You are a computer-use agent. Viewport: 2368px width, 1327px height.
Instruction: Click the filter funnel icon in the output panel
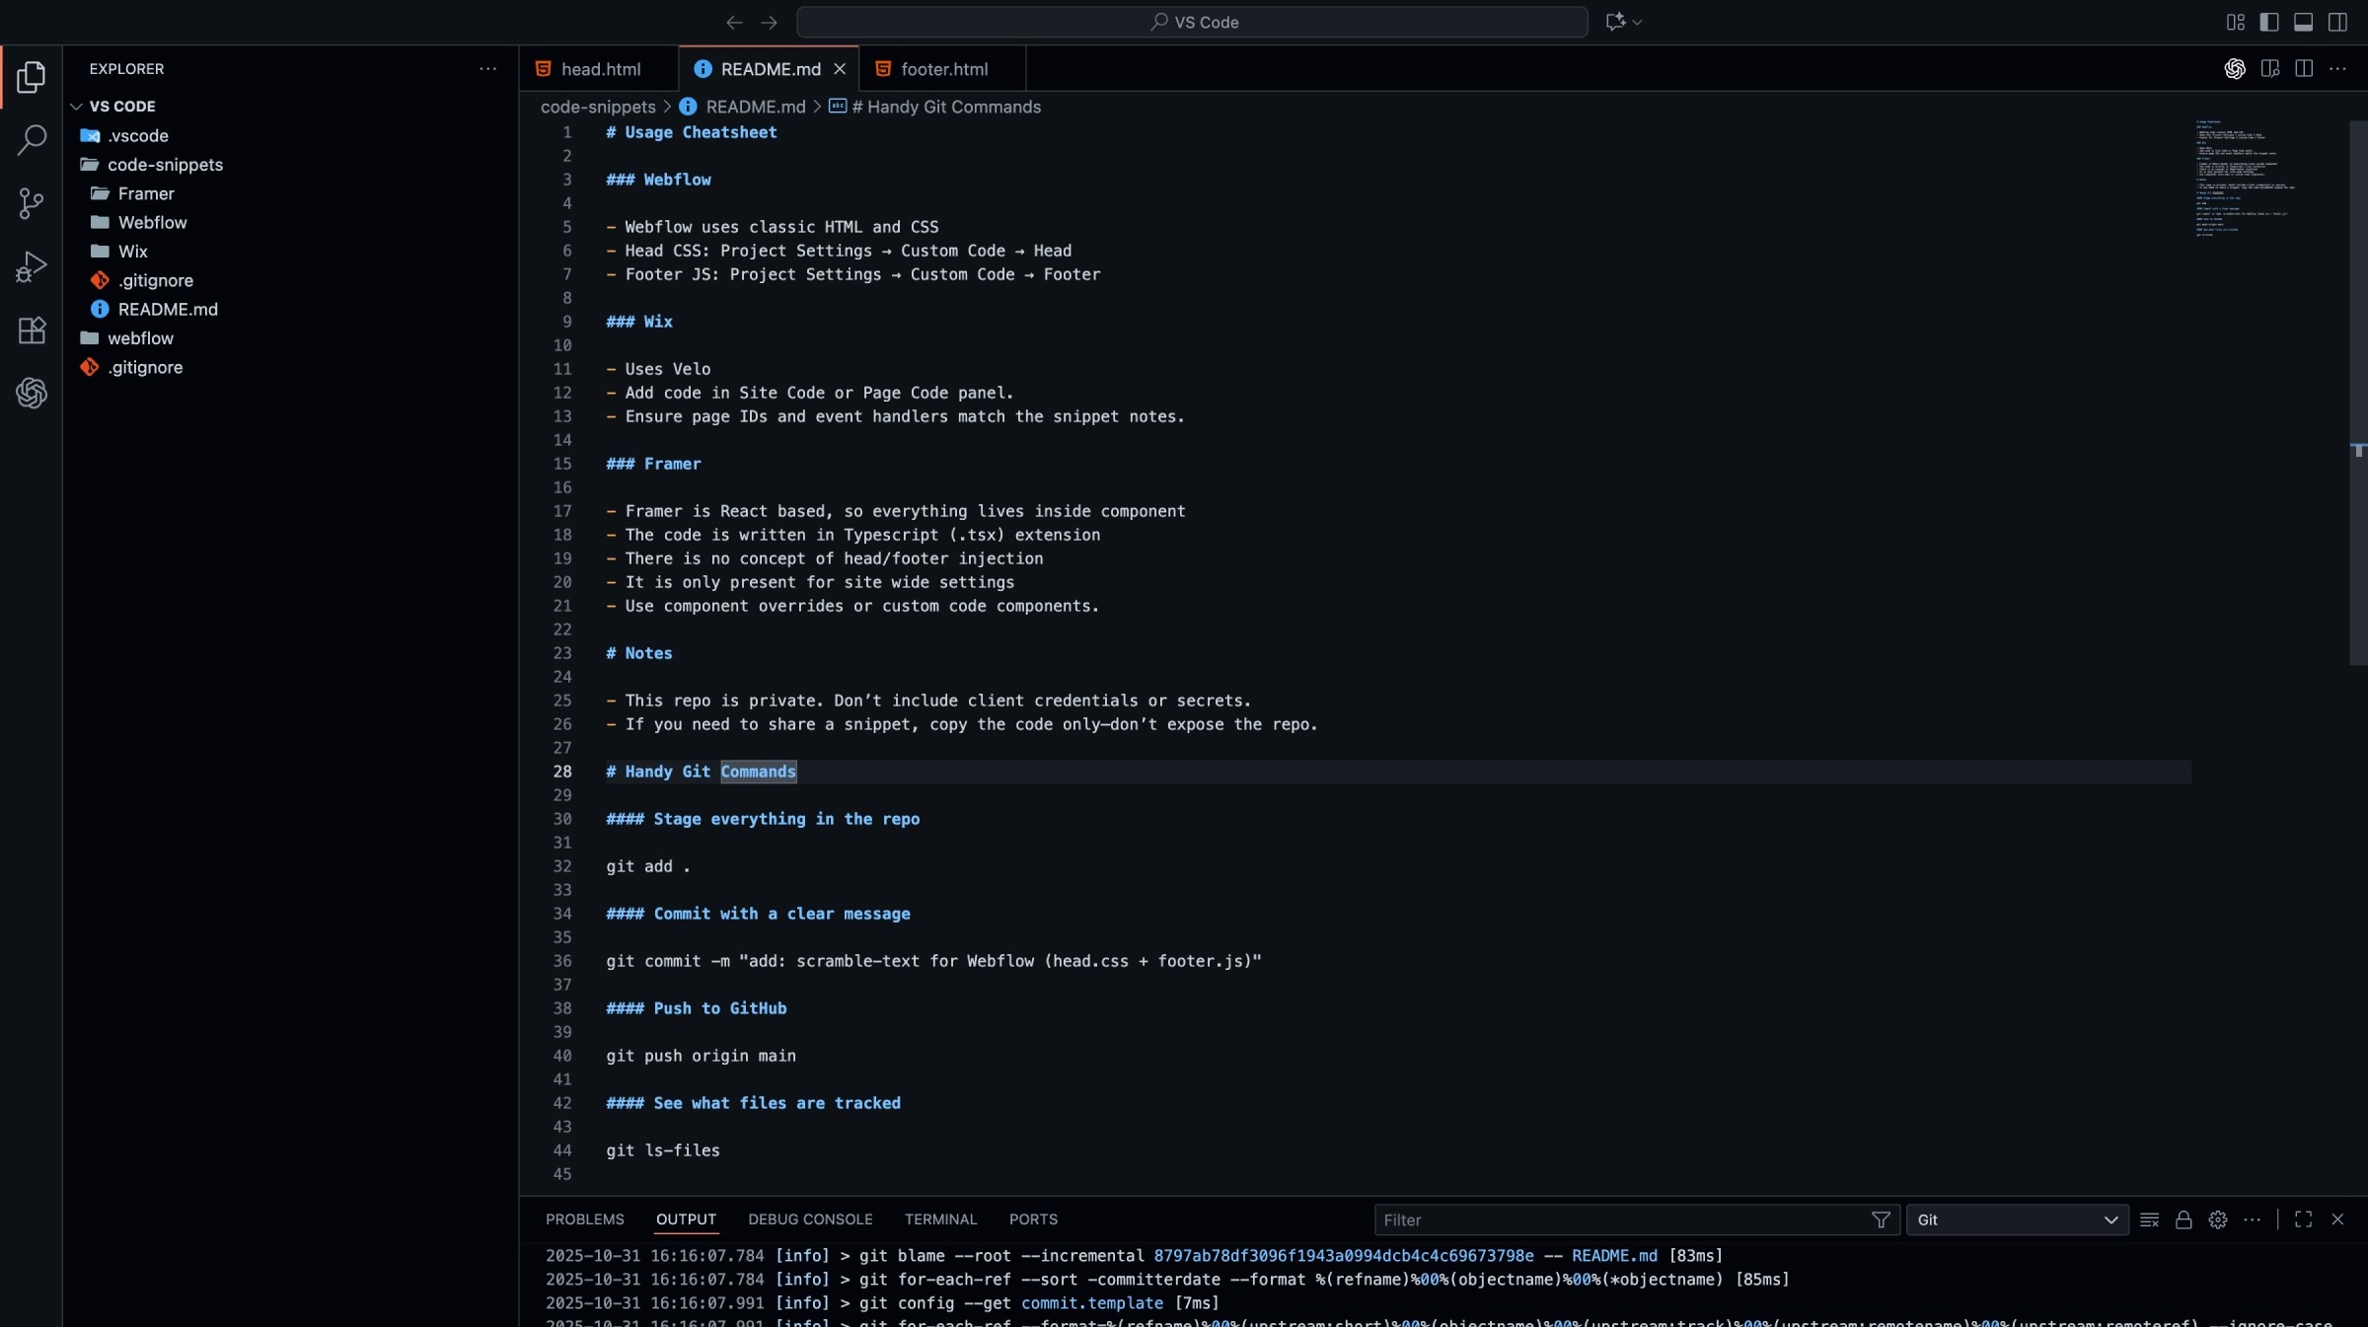1881,1219
